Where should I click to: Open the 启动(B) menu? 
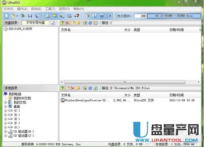[x=36, y=9]
